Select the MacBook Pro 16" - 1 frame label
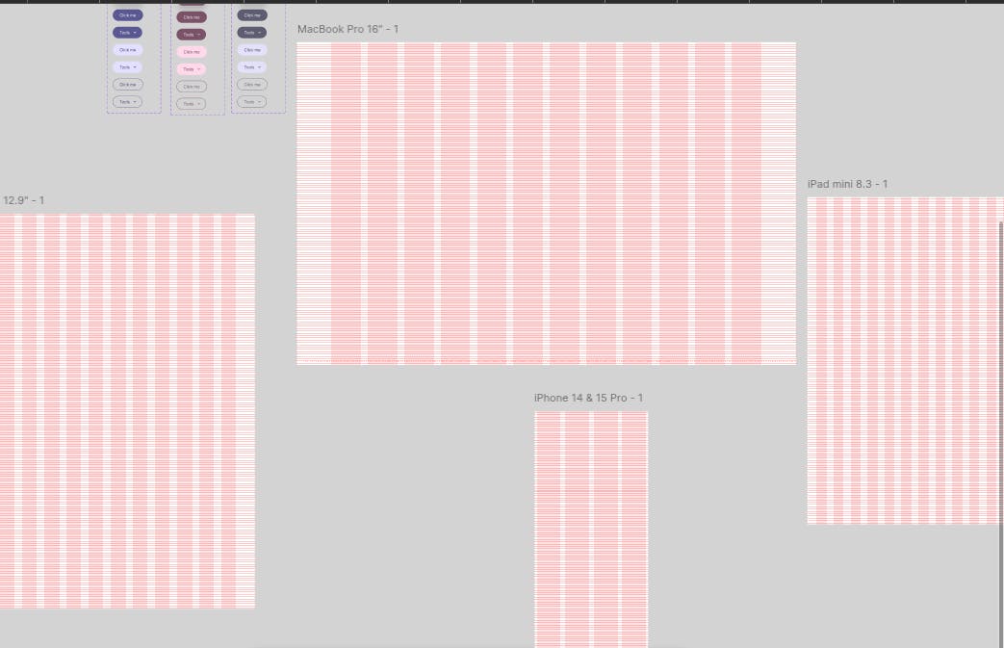The width and height of the screenshot is (1004, 648). click(x=348, y=29)
